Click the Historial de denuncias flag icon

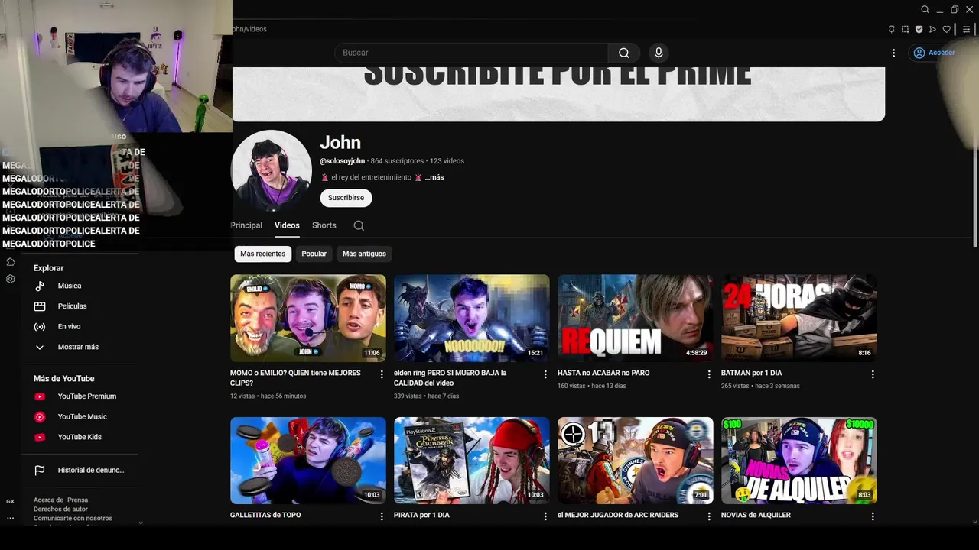tap(40, 471)
